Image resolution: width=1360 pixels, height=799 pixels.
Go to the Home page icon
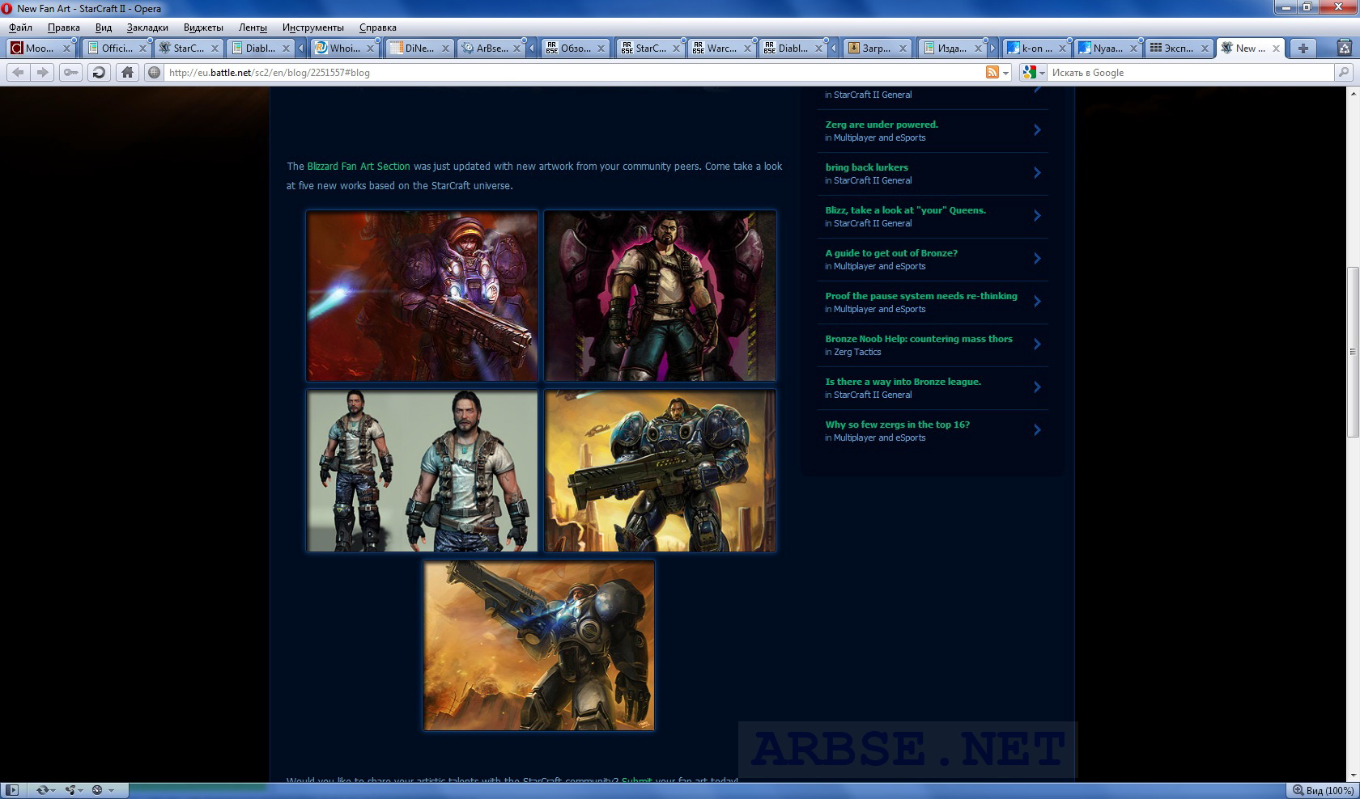(127, 73)
